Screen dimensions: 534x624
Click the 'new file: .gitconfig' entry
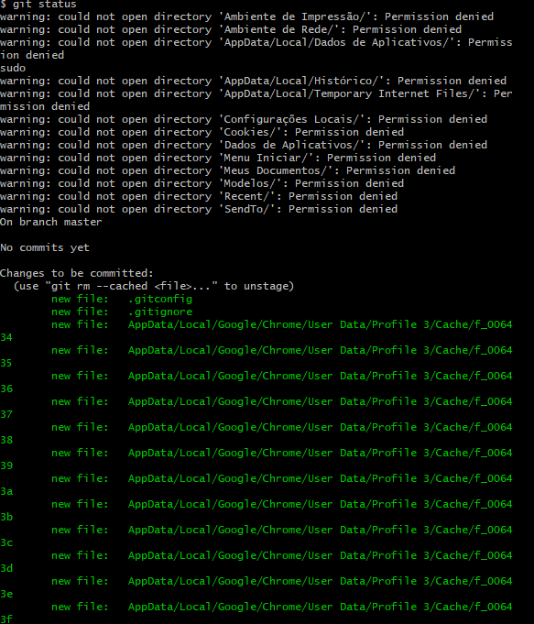pyautogui.click(x=122, y=299)
